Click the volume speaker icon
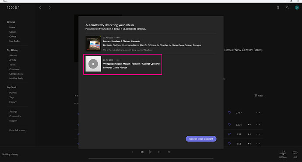This screenshot has width=302, height=162. tap(295, 152)
